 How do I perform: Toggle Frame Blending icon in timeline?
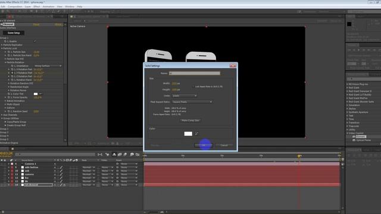[120, 155]
